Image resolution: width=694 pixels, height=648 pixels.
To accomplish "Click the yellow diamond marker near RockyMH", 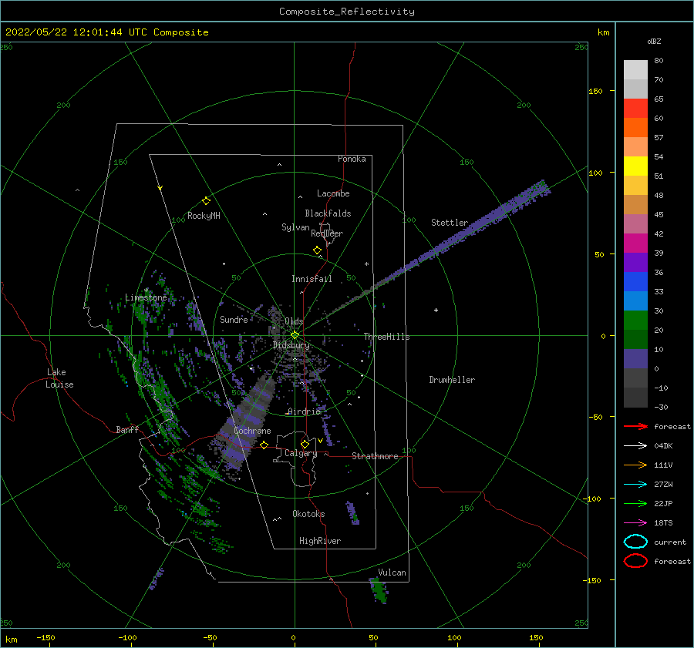I will [x=206, y=201].
